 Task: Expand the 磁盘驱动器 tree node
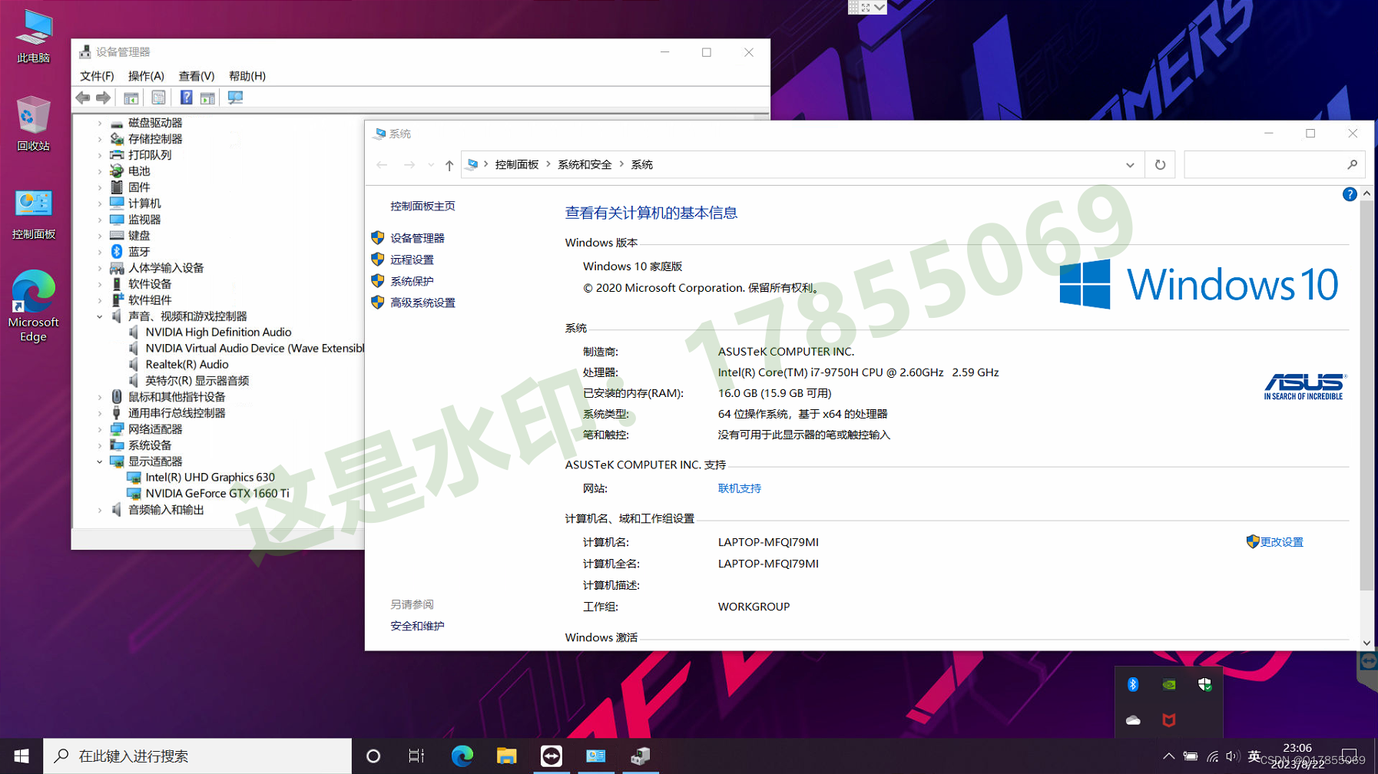coord(100,123)
